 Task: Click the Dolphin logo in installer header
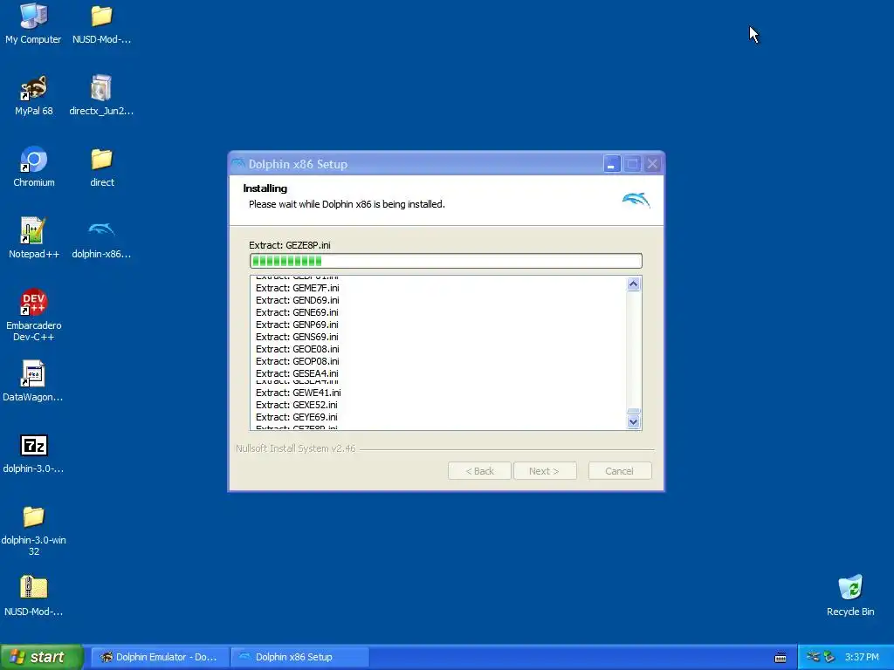point(636,200)
